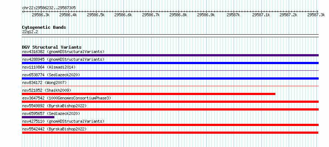Click the red nsv5542442 variant bar
The height and width of the screenshot is (147, 329).
click(x=170, y=133)
